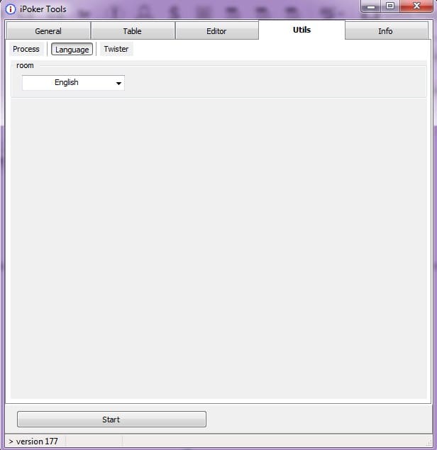
Task: Go to the Info tab
Action: [386, 30]
